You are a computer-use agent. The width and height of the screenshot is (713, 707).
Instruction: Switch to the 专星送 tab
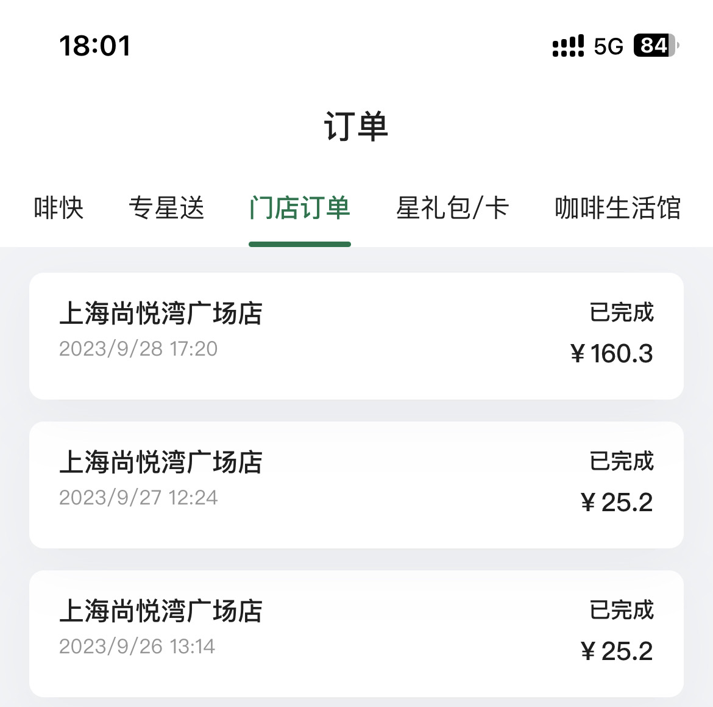pyautogui.click(x=166, y=208)
